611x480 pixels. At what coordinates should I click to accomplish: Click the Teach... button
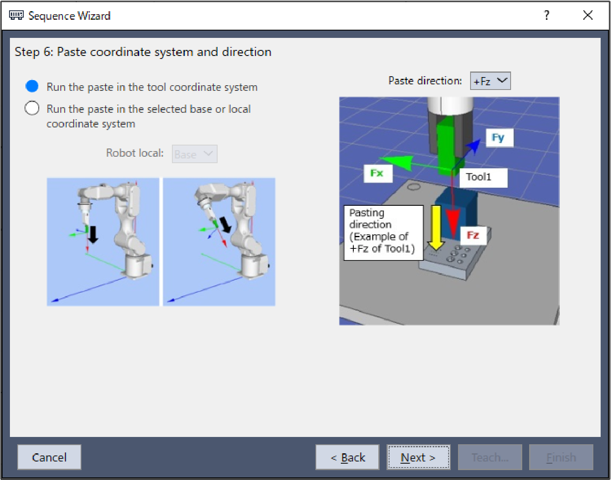coord(490,457)
